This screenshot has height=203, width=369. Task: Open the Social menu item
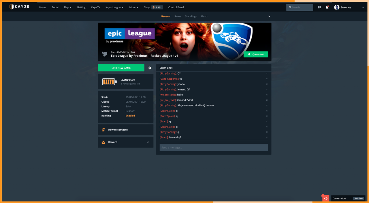55,7
